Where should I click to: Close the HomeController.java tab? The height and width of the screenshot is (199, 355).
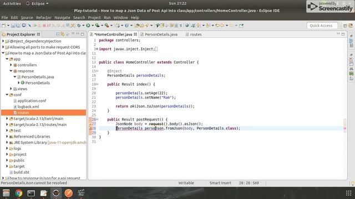tap(135, 34)
